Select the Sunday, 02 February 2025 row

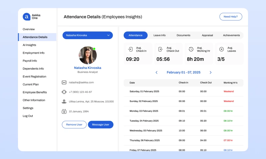point(184,101)
